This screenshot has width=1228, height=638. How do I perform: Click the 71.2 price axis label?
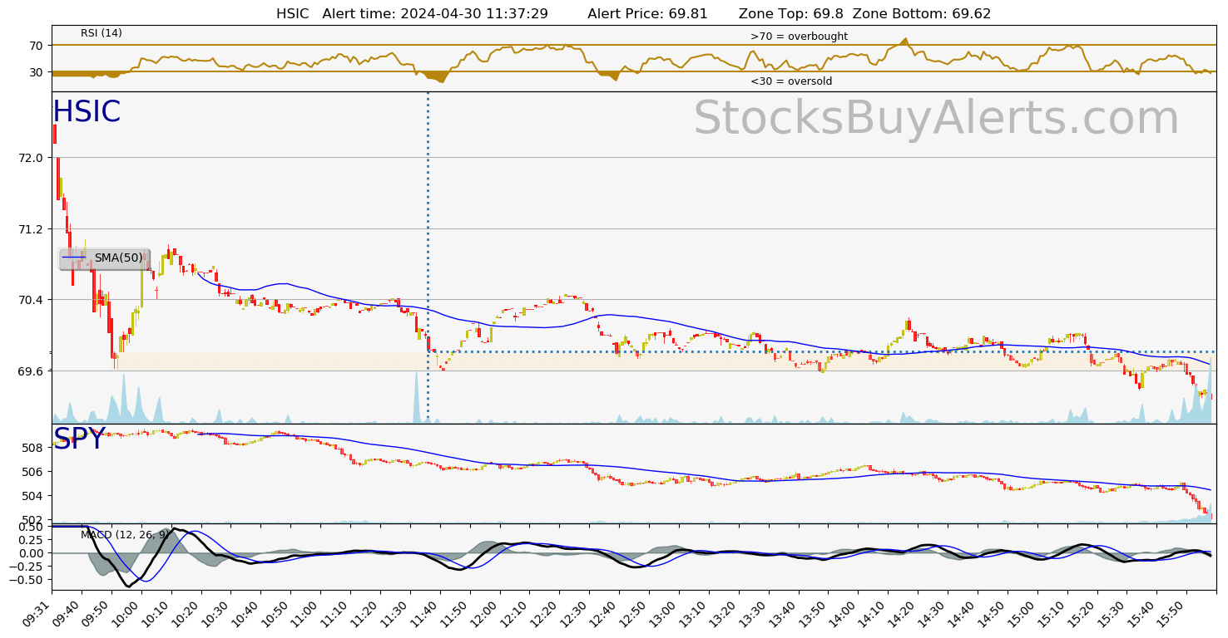coord(31,228)
